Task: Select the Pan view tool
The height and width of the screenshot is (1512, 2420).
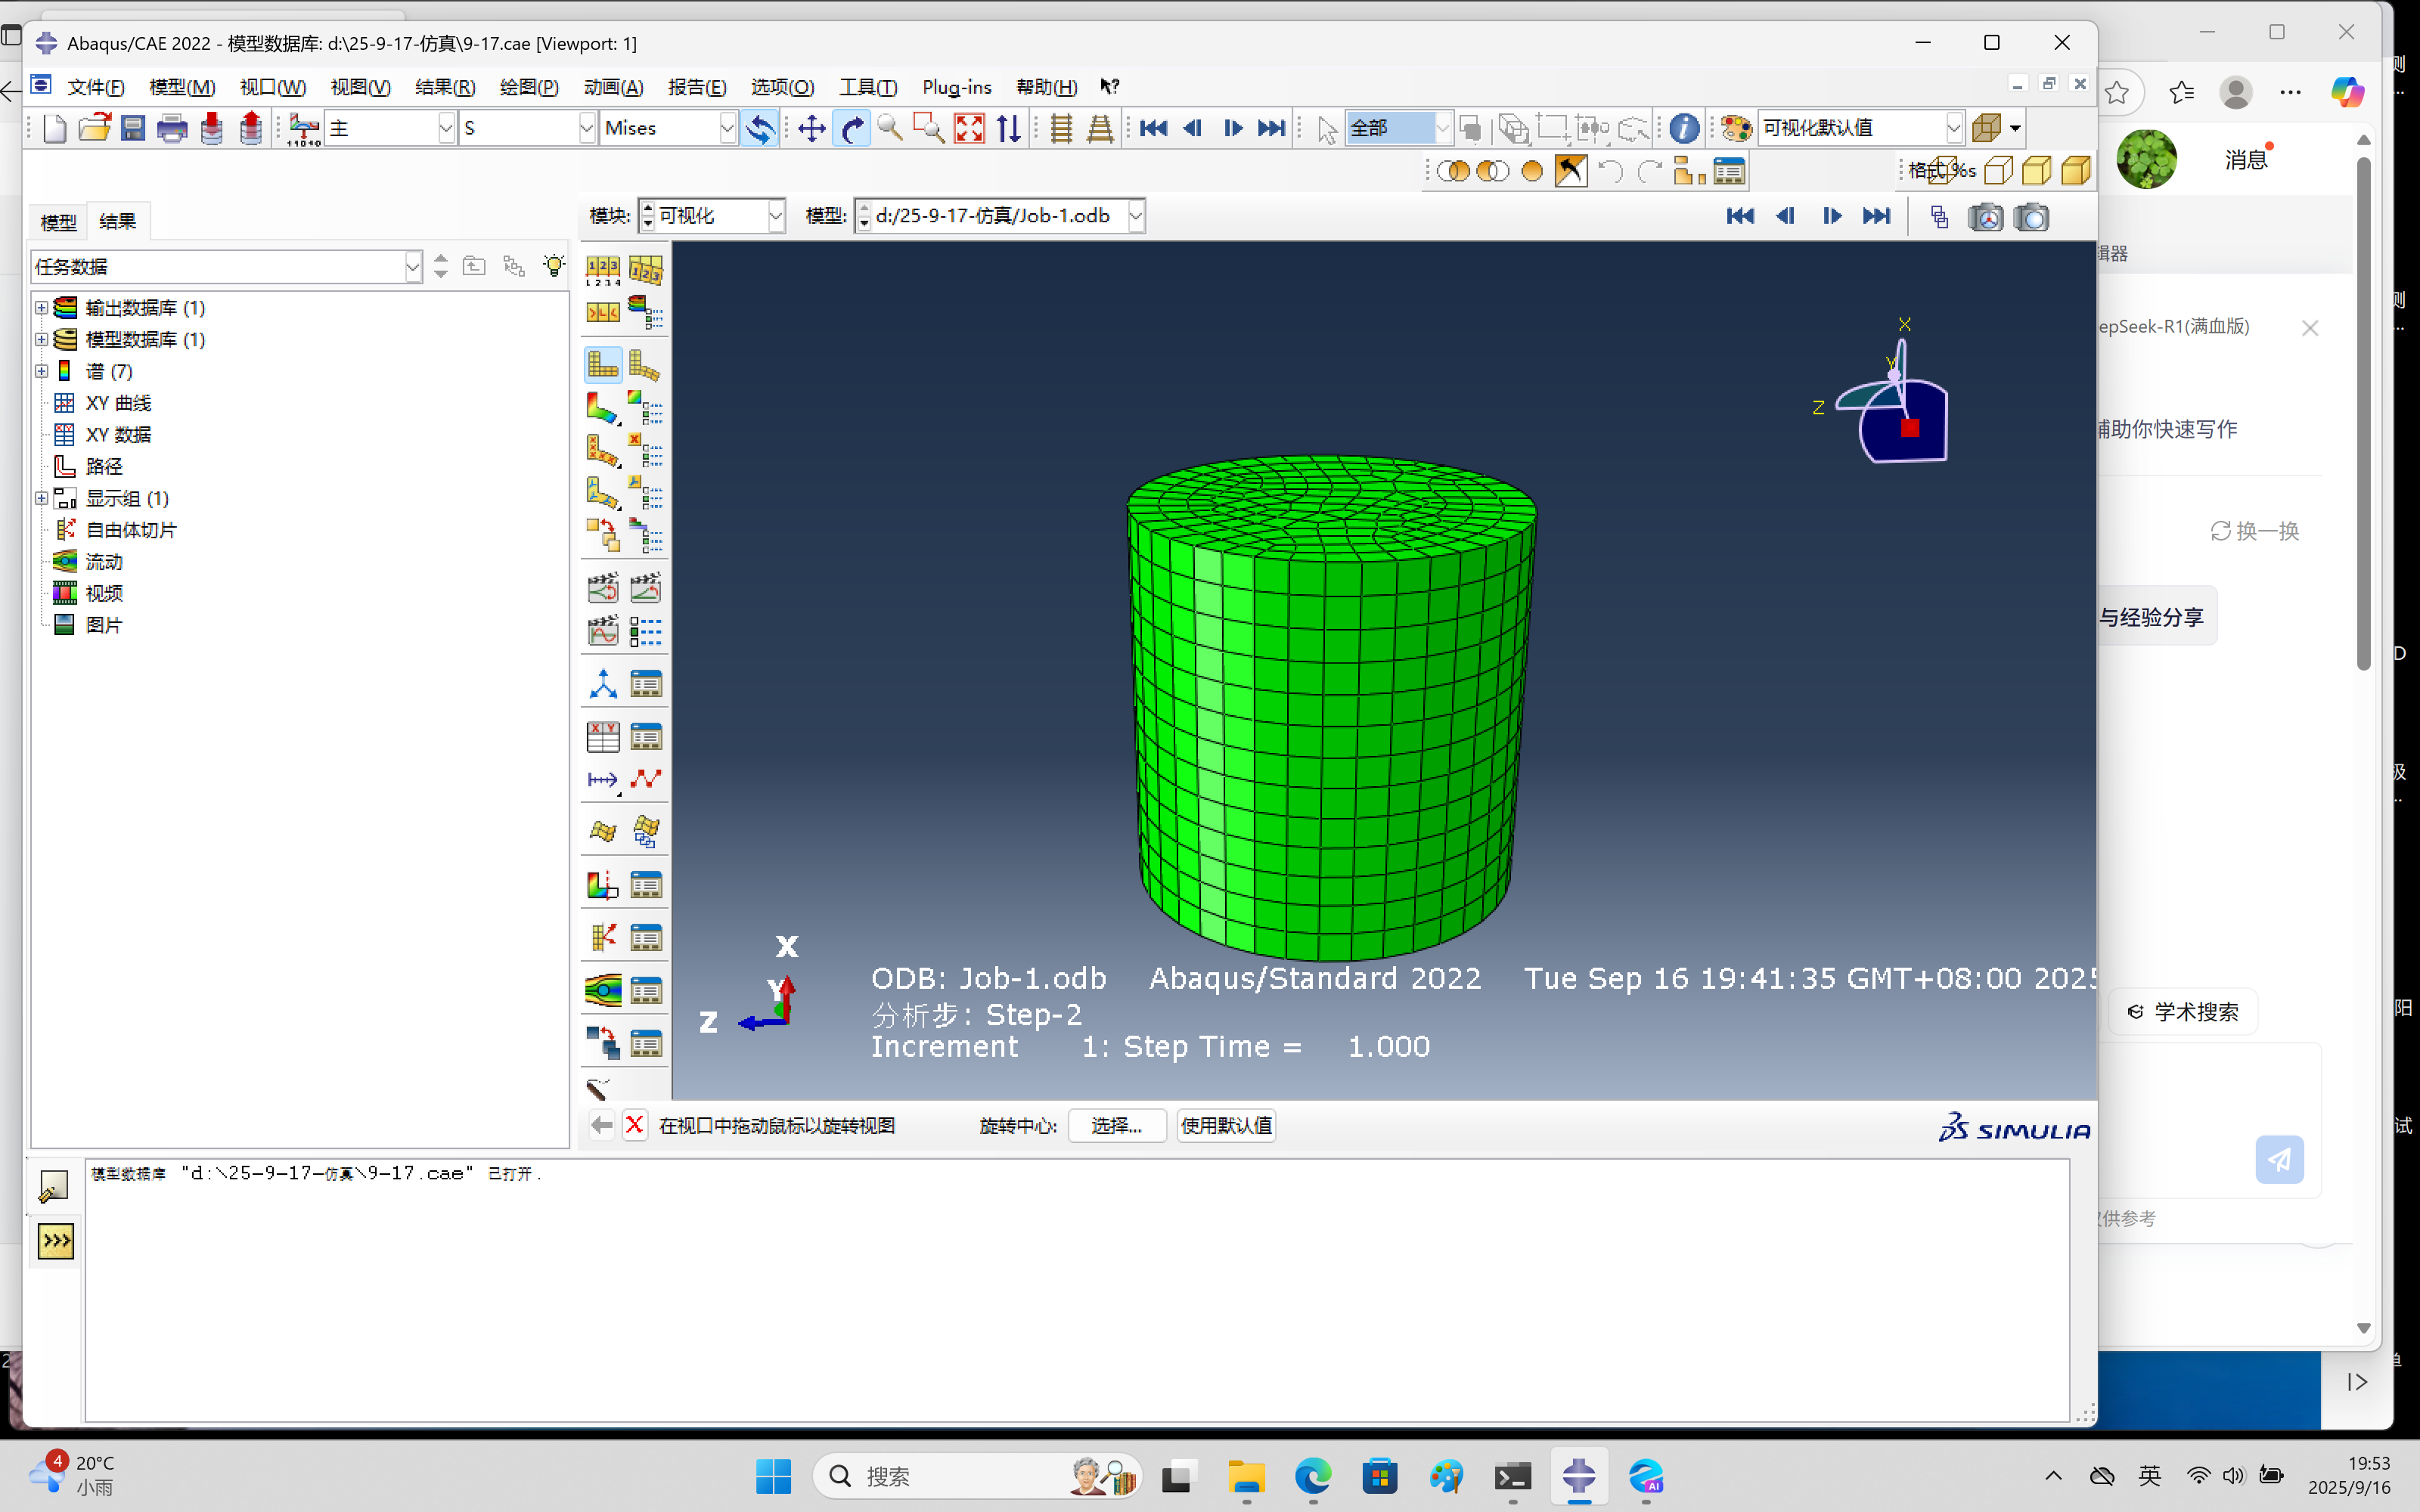Action: tap(811, 128)
